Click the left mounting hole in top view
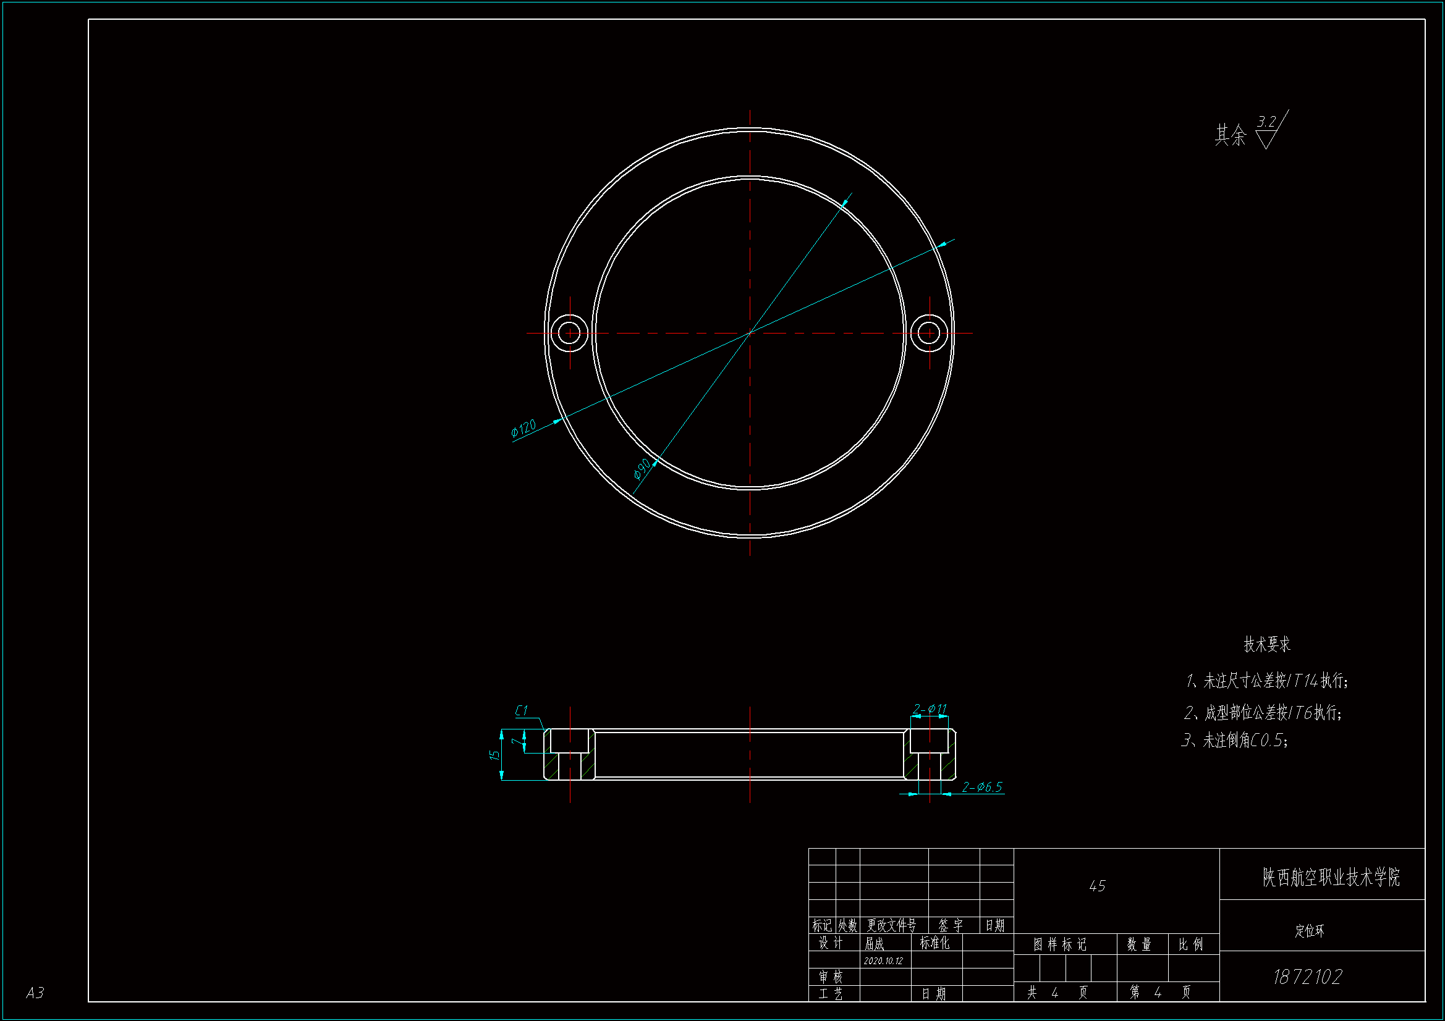This screenshot has width=1445, height=1021. point(569,333)
